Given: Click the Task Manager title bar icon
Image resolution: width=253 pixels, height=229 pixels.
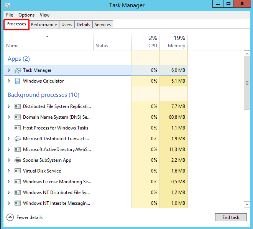Looking at the screenshot, I should 7,5.
